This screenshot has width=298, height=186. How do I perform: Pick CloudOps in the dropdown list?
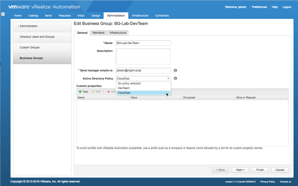[124, 93]
